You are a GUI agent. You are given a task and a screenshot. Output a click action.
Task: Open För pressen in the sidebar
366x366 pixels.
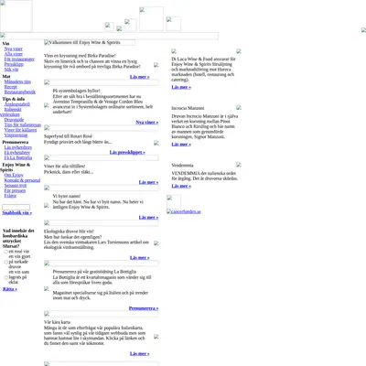[15, 191]
